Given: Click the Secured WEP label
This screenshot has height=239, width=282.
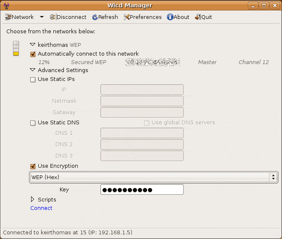Looking at the screenshot, I should pyautogui.click(x=89, y=62).
